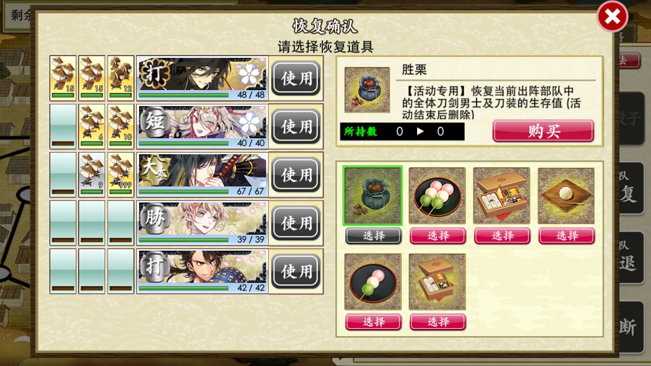
Task: Click the troop card showing 999 soldiers
Action: (121, 174)
